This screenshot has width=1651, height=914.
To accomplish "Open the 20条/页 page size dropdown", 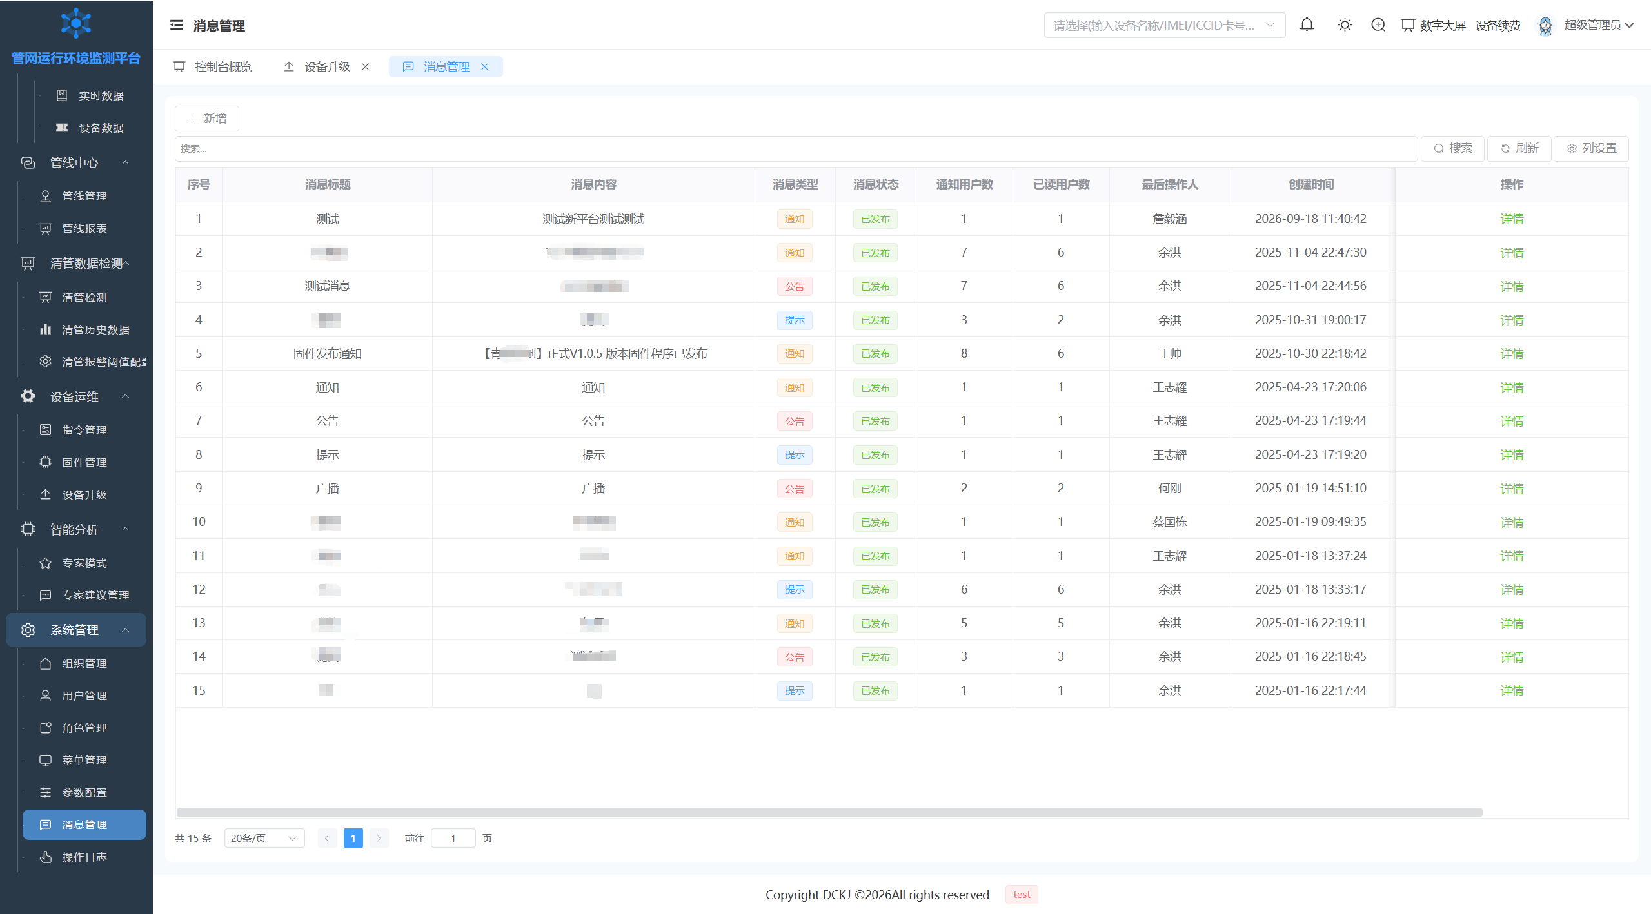I will (264, 838).
